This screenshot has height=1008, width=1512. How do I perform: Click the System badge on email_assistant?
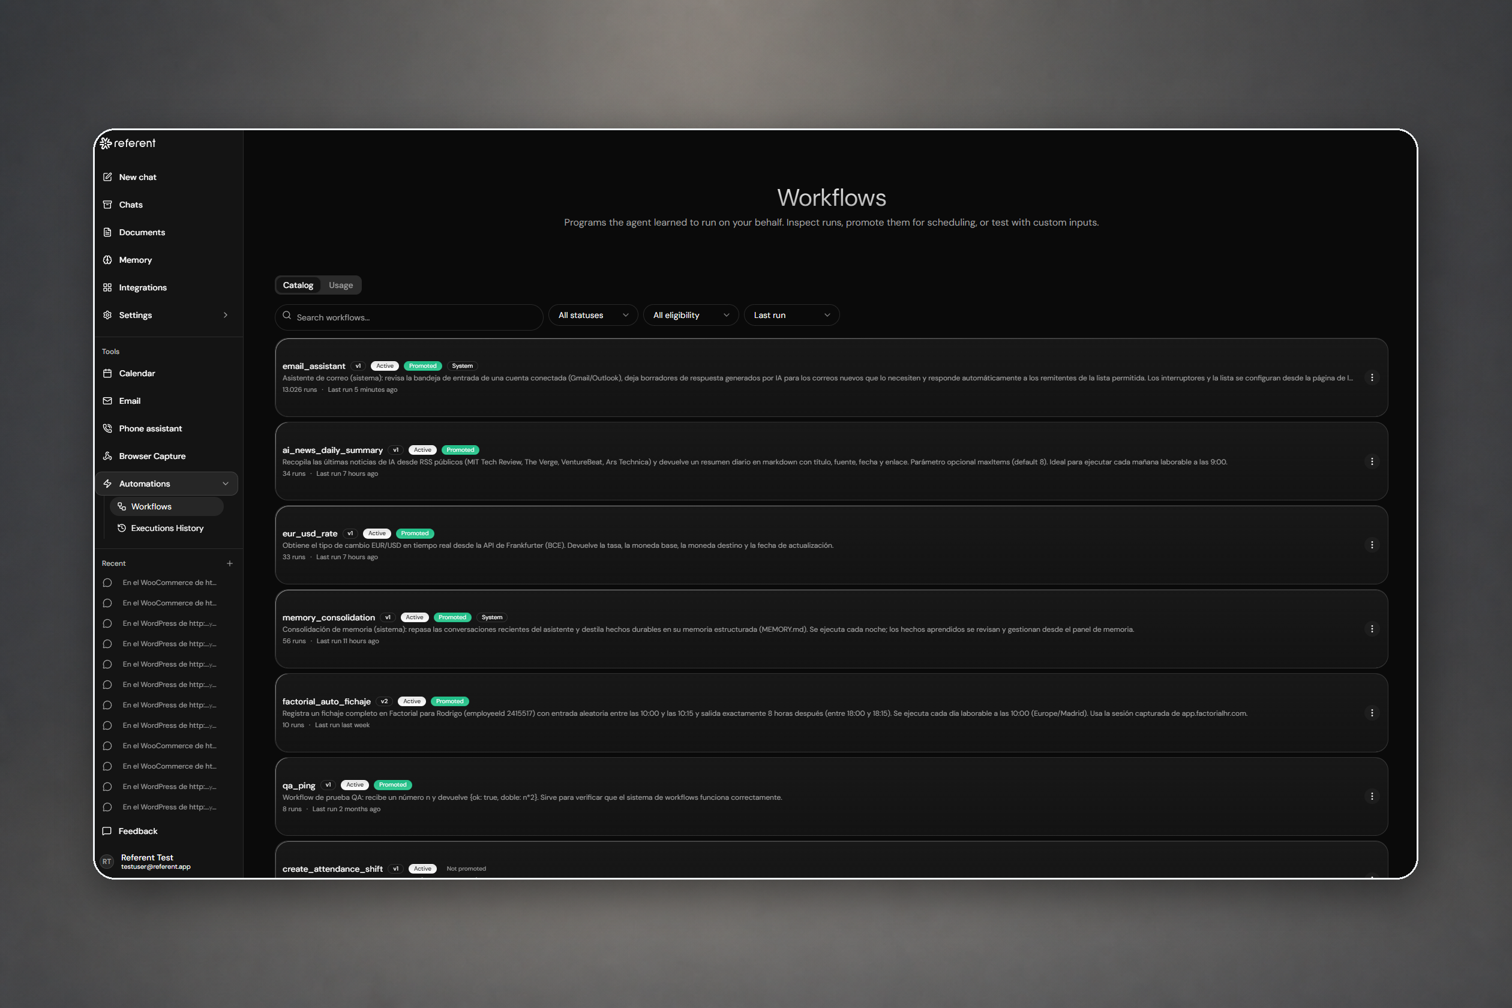pyautogui.click(x=462, y=366)
